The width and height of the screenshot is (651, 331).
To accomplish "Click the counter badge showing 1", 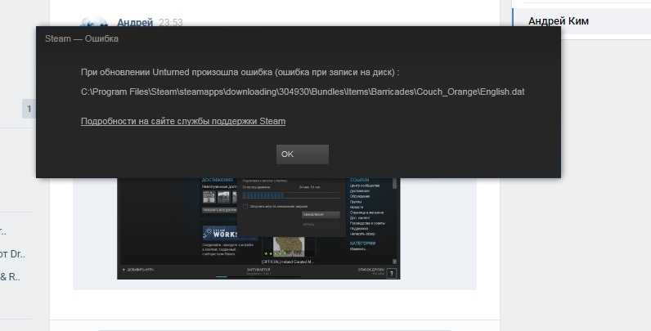I will point(29,109).
